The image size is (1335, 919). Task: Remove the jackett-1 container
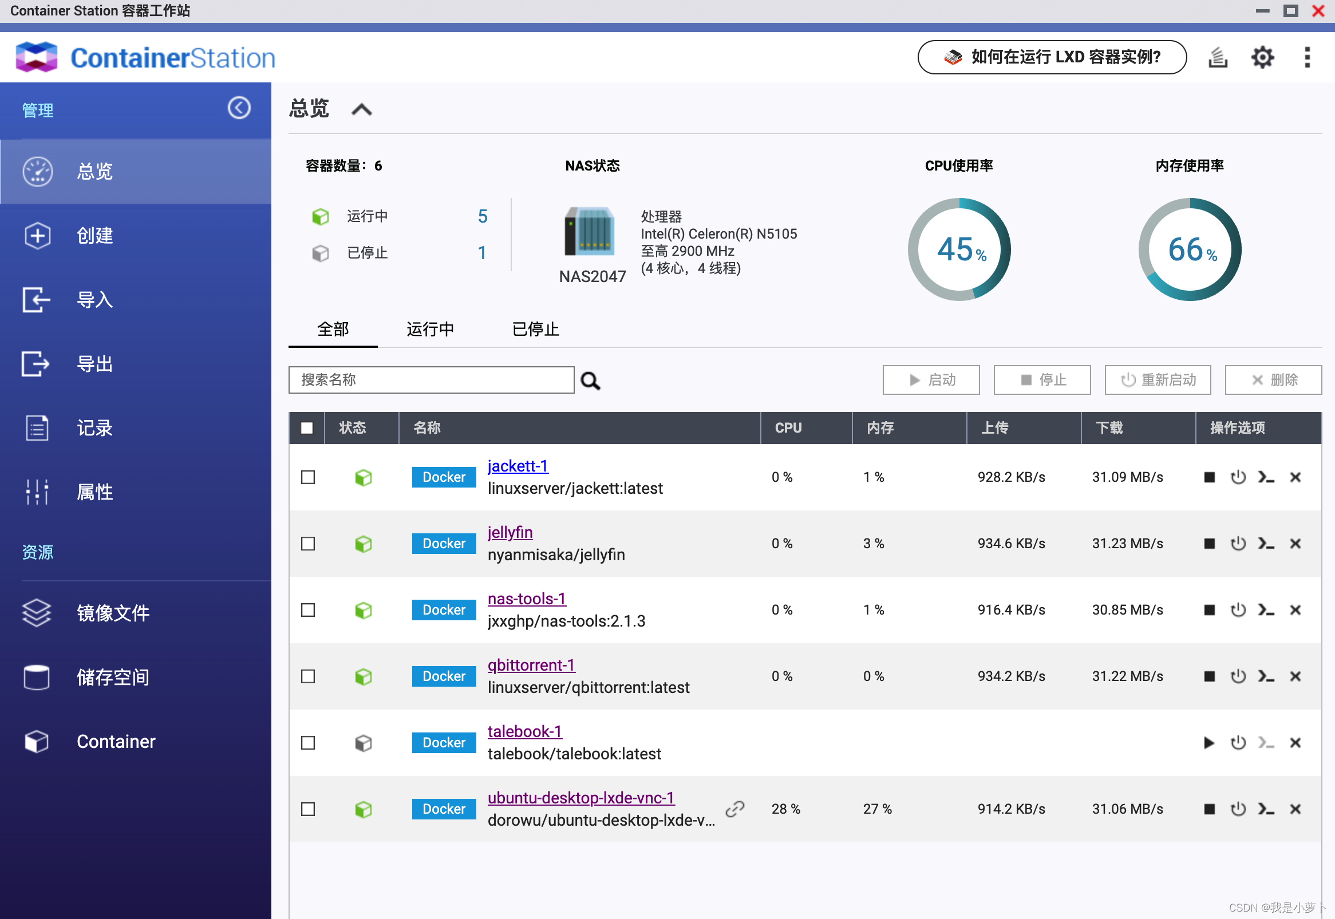[x=1295, y=477]
